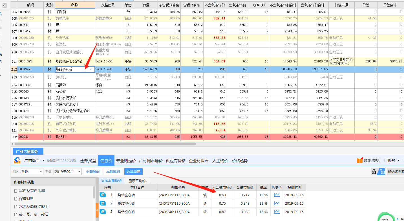Click the 政策法规 book icon

359,161
